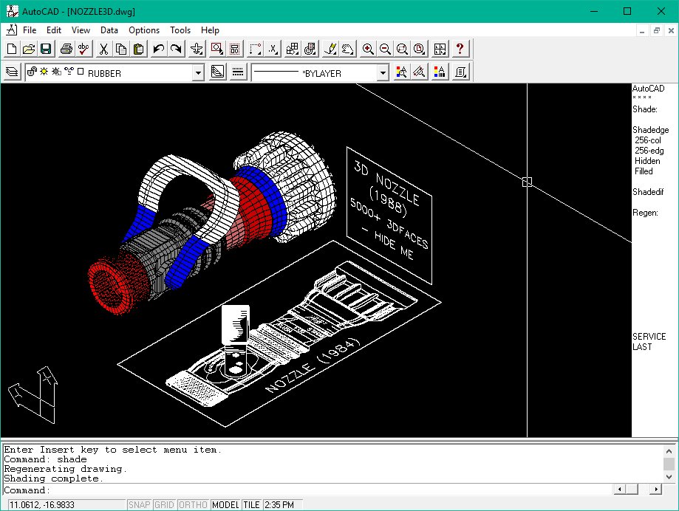Image resolution: width=679 pixels, height=511 pixels.
Task: Click the Open drawing folder icon
Action: 29,49
